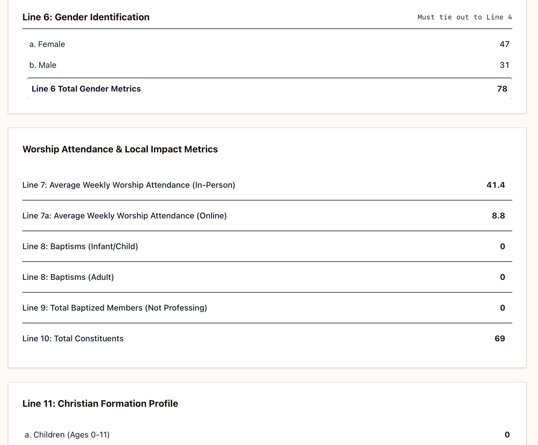Click the Line 7 In-Person attendance label
Screen dimensions: 538x445
pos(129,185)
